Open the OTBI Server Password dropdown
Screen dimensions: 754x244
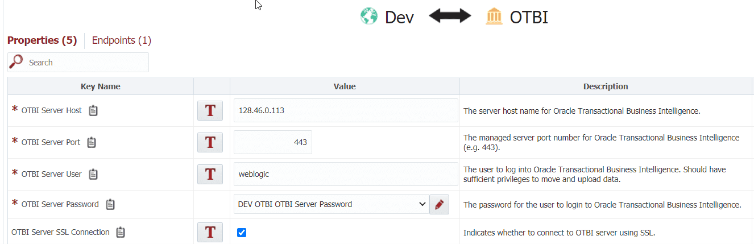coord(331,204)
